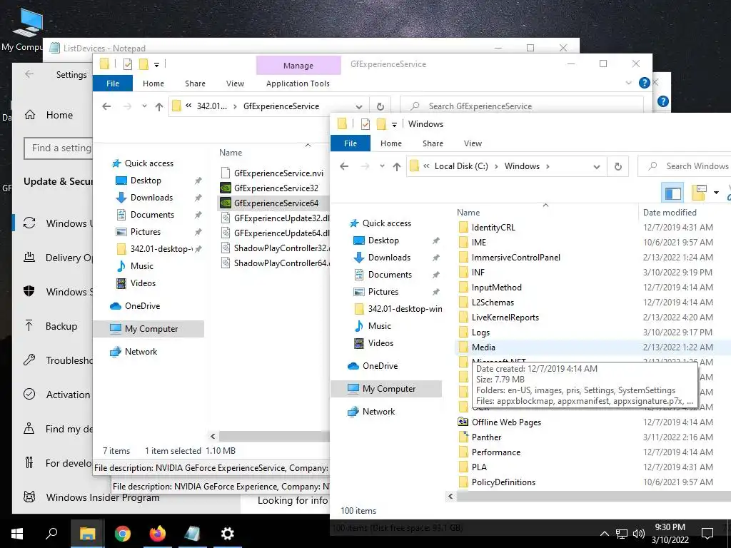Expand address bar history in Windows window

coord(596,166)
